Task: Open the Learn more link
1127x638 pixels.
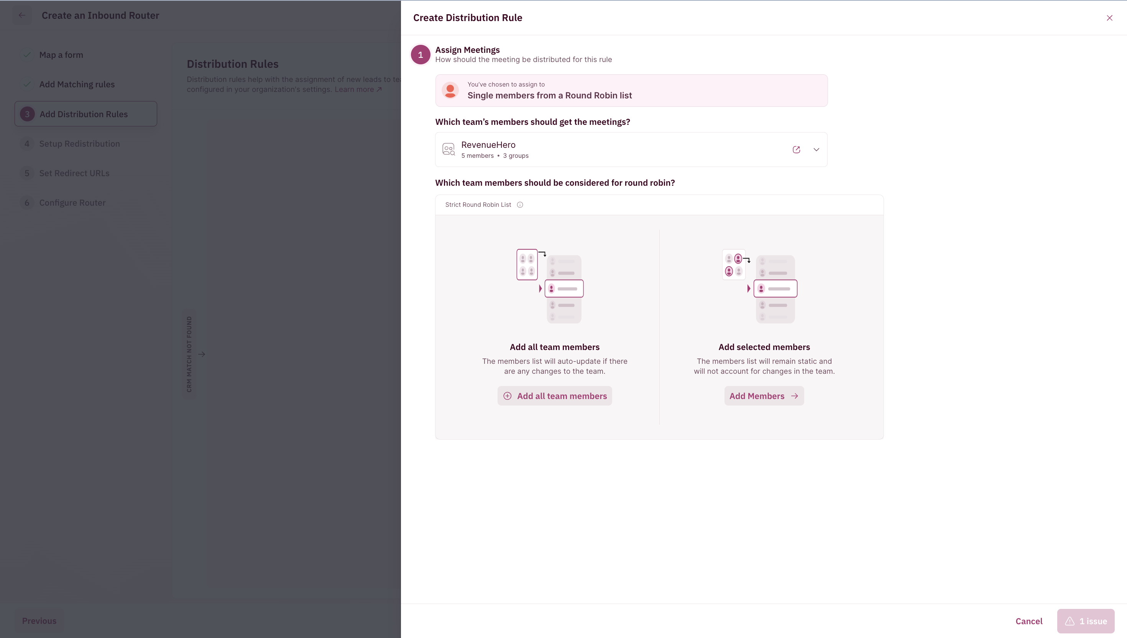Action: coord(358,89)
